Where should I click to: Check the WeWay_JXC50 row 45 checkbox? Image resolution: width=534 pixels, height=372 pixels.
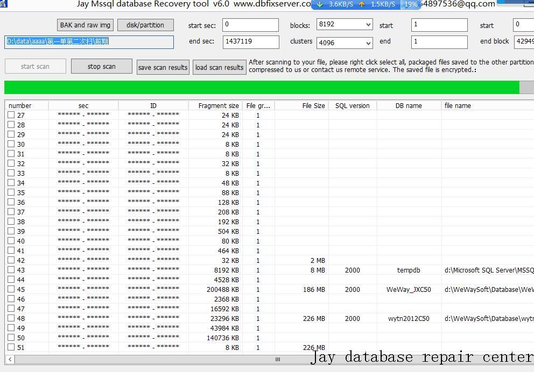pyautogui.click(x=11, y=289)
